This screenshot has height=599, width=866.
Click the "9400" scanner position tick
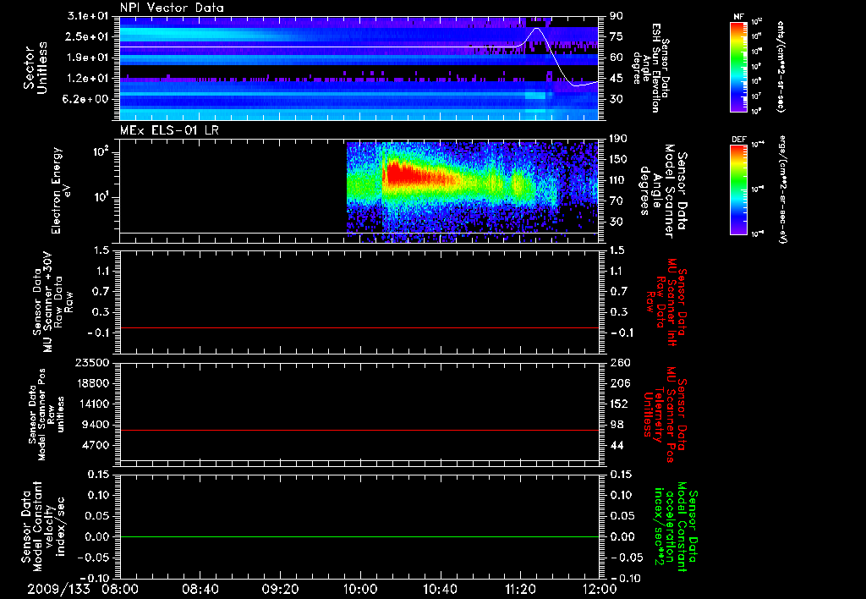coord(95,425)
